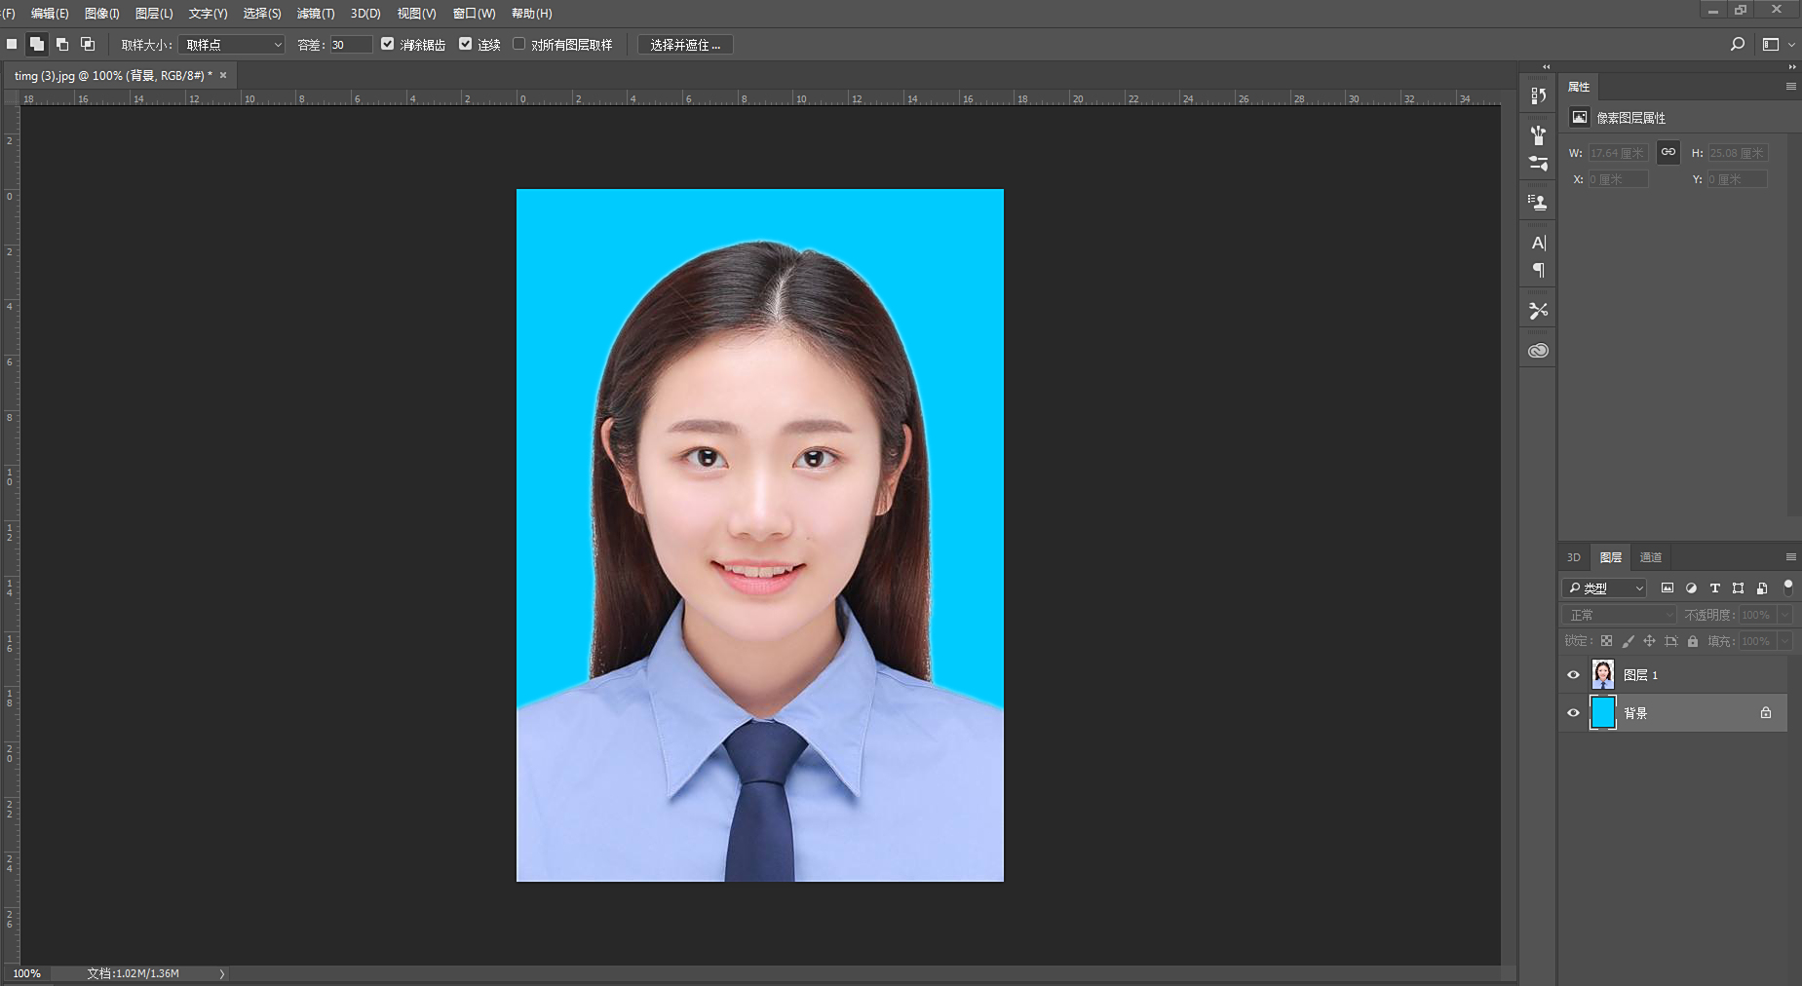Open the Clone Source stamp panel icon

tap(1538, 203)
